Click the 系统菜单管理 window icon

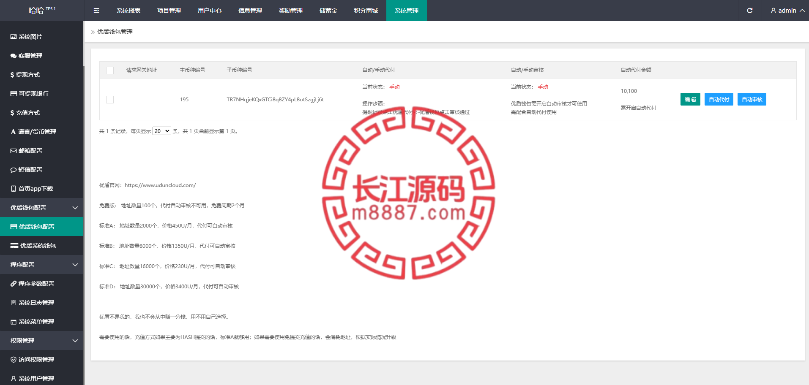click(14, 322)
